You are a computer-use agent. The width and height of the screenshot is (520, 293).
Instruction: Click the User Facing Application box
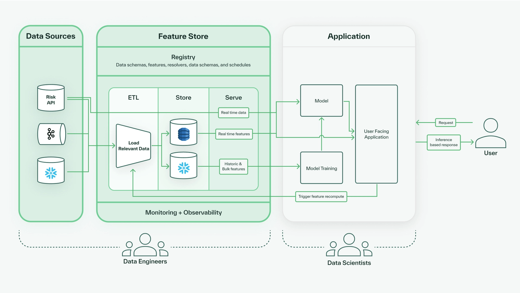point(376,134)
